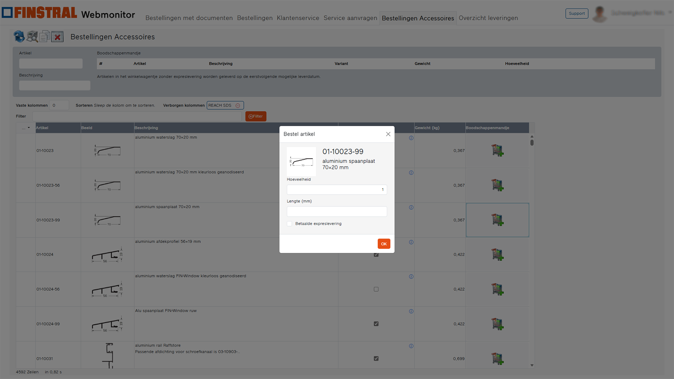Viewport: 674px width, 379px height.
Task: Show info for row 01-10031
Action: (411, 346)
